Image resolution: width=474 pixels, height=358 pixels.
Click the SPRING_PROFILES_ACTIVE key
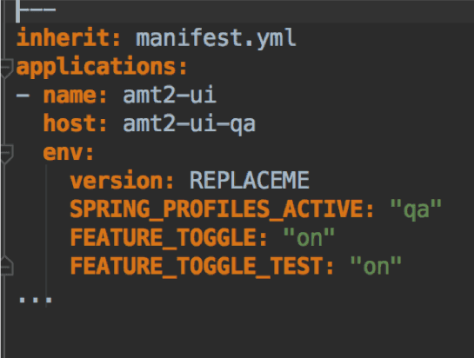point(217,209)
